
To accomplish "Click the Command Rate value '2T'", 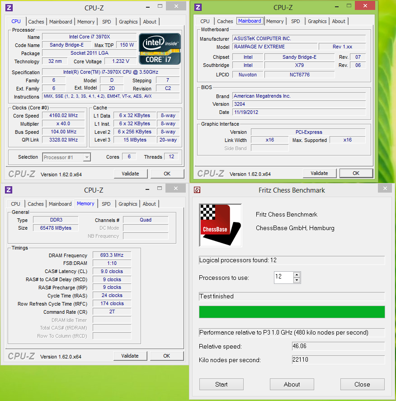I will [x=112, y=311].
